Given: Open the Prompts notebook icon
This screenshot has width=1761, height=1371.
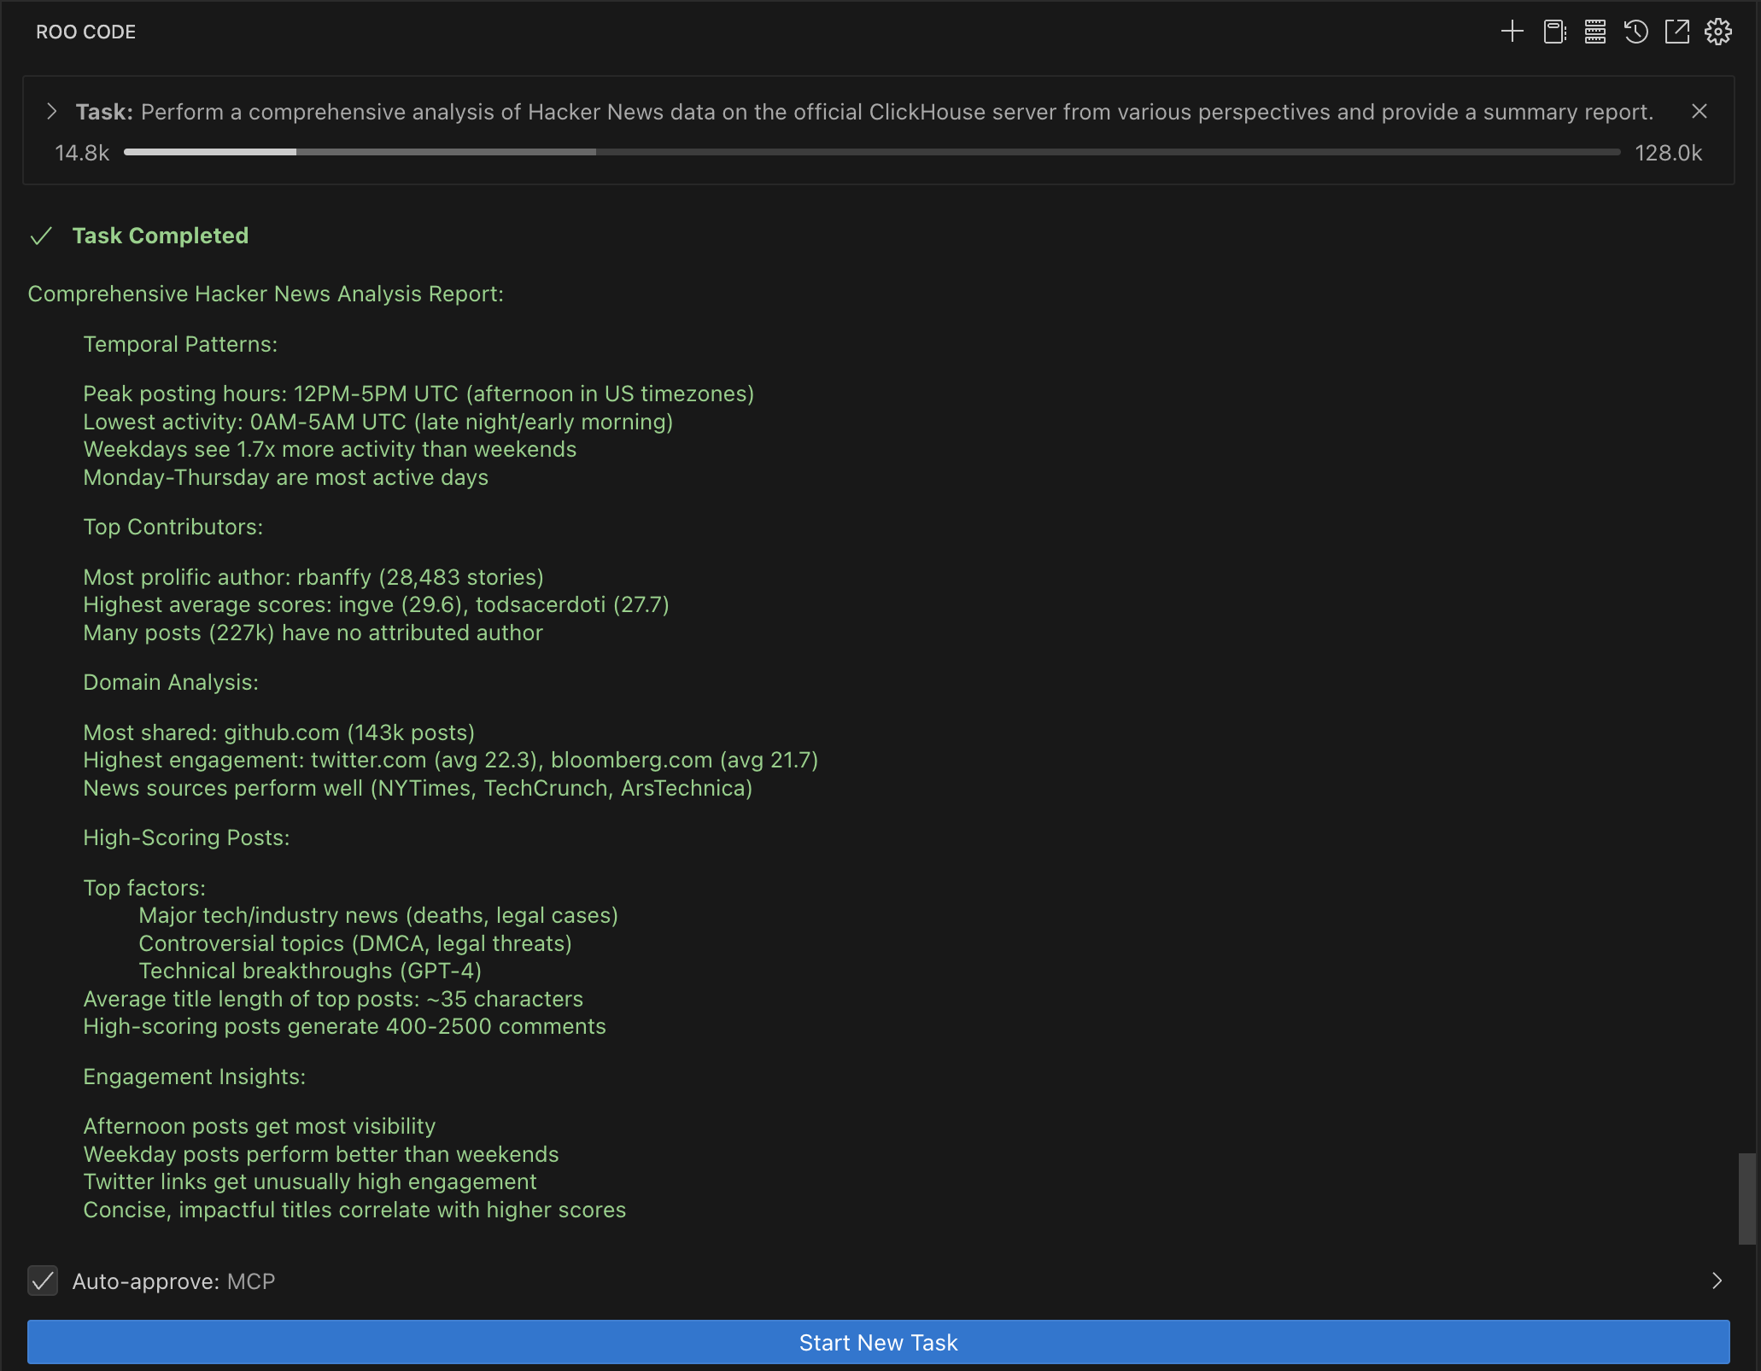Looking at the screenshot, I should coord(1553,32).
